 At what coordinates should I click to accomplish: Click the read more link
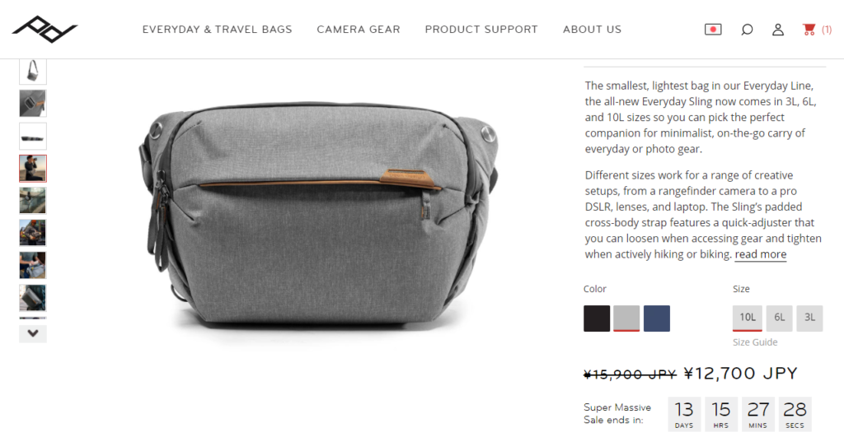tap(761, 254)
